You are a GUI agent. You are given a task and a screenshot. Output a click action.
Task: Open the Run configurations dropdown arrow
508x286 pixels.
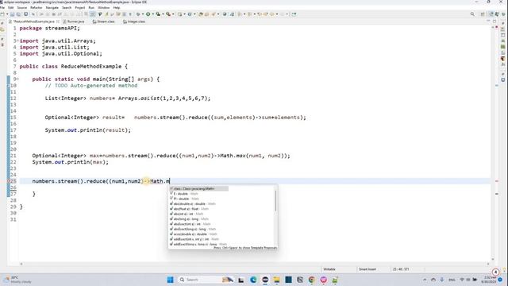pos(153,14)
